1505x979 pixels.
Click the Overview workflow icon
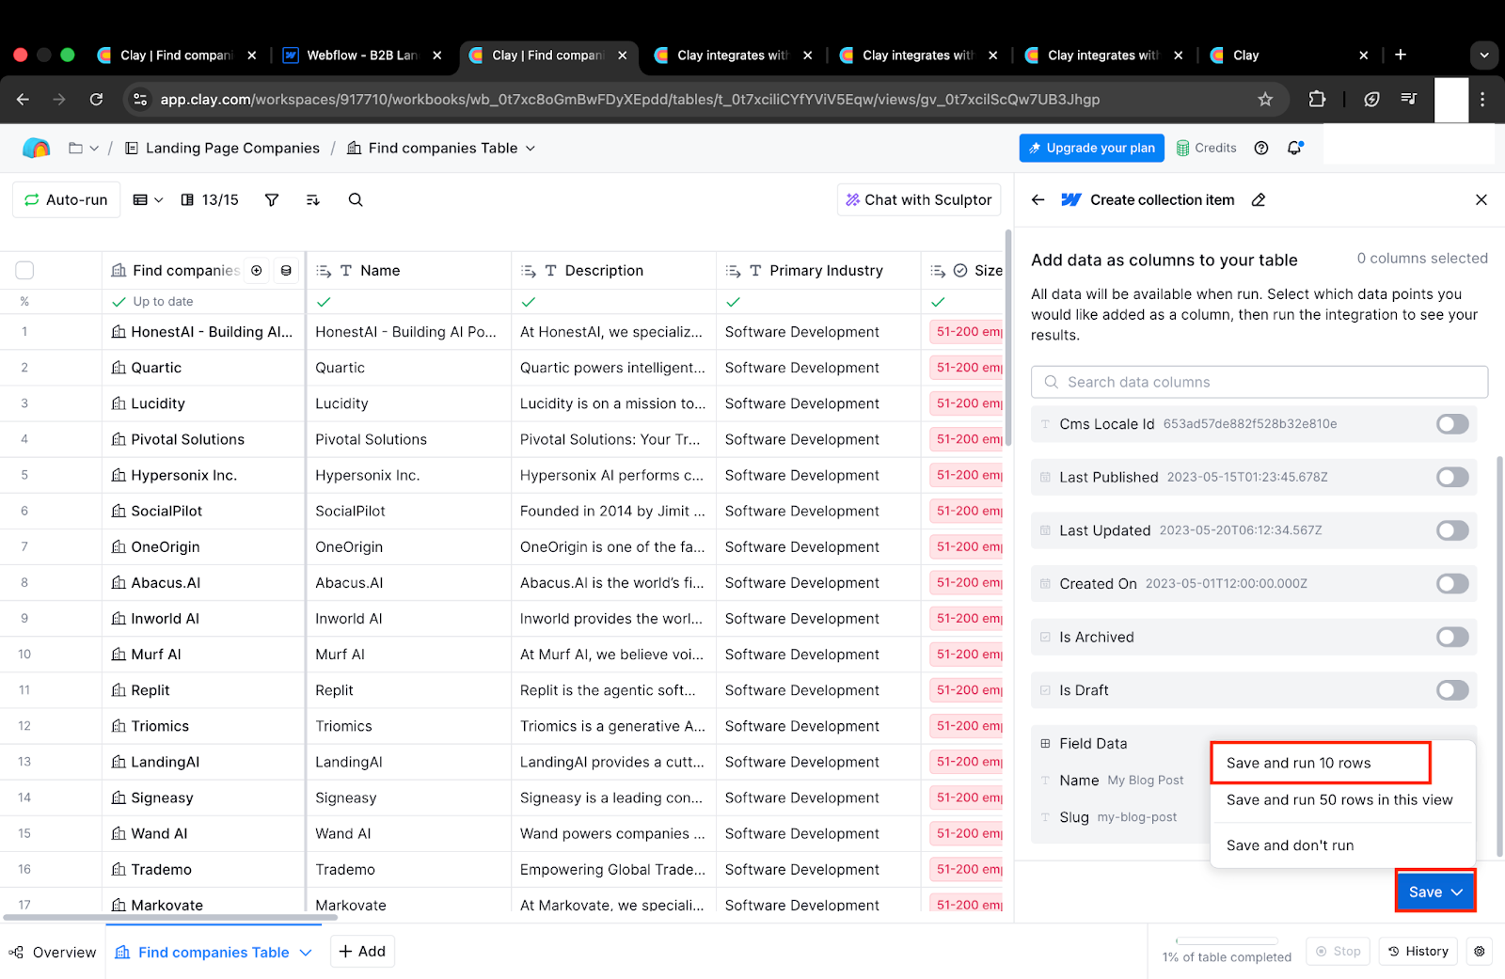pyautogui.click(x=16, y=952)
